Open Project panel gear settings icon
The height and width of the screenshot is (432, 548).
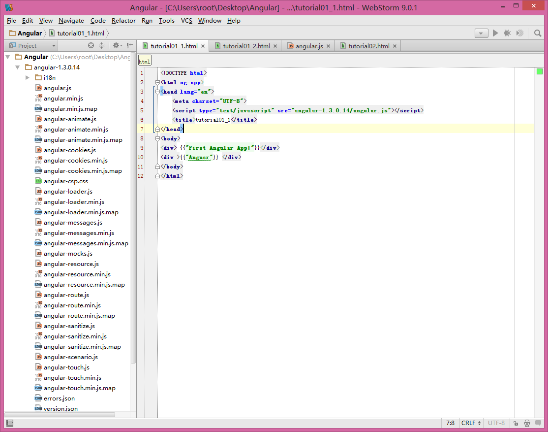(116, 46)
